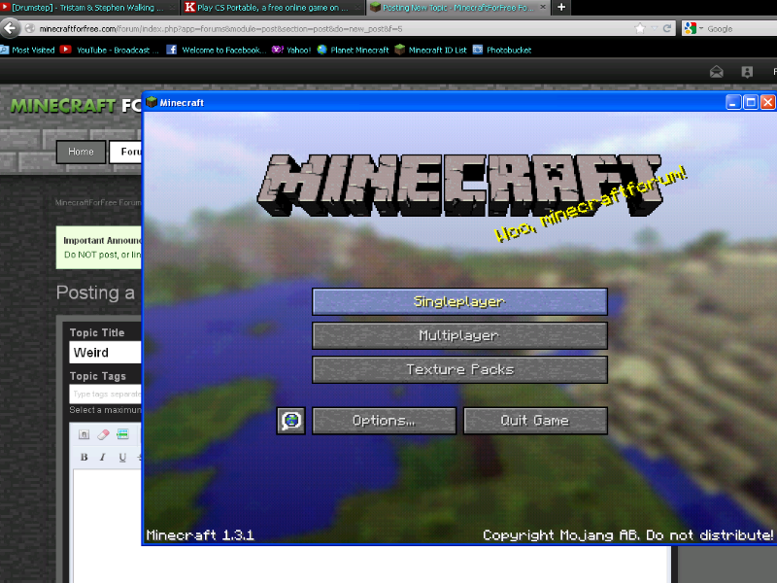Click the eraser remove-format icon
777x583 pixels.
(x=103, y=434)
